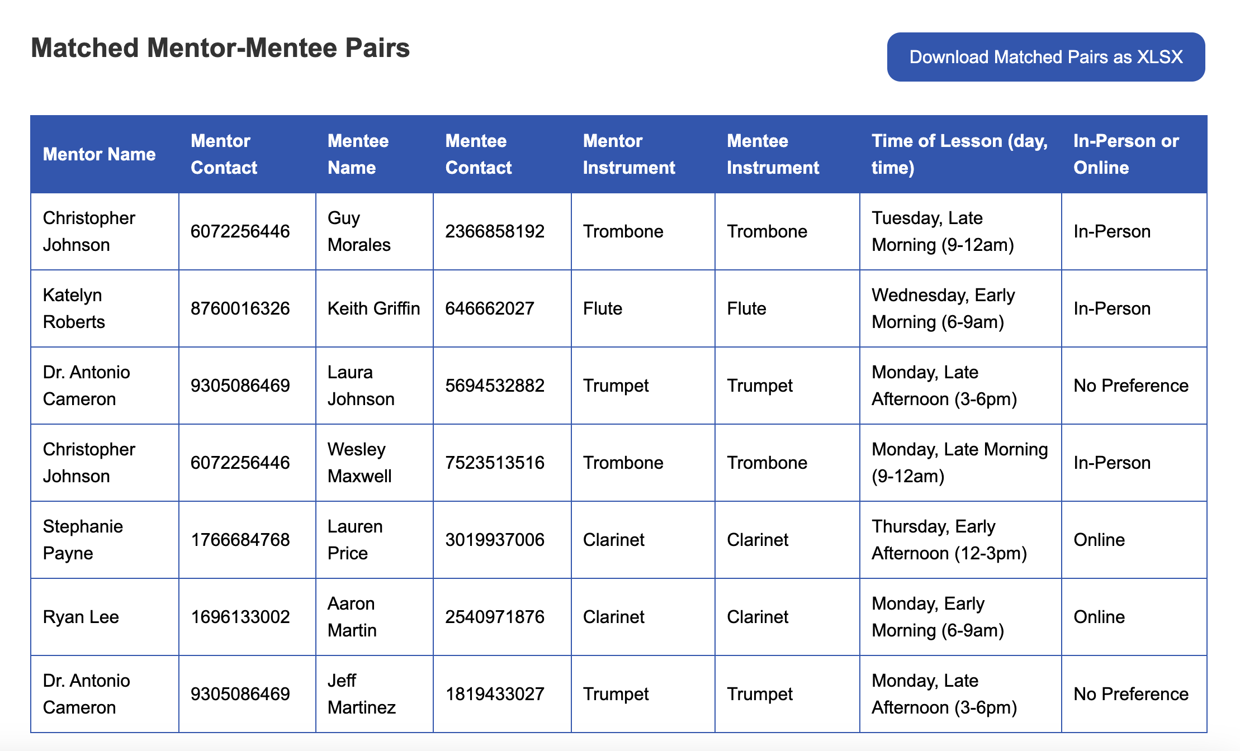
Task: Select the Mentor Contact column header
Action: (224, 154)
